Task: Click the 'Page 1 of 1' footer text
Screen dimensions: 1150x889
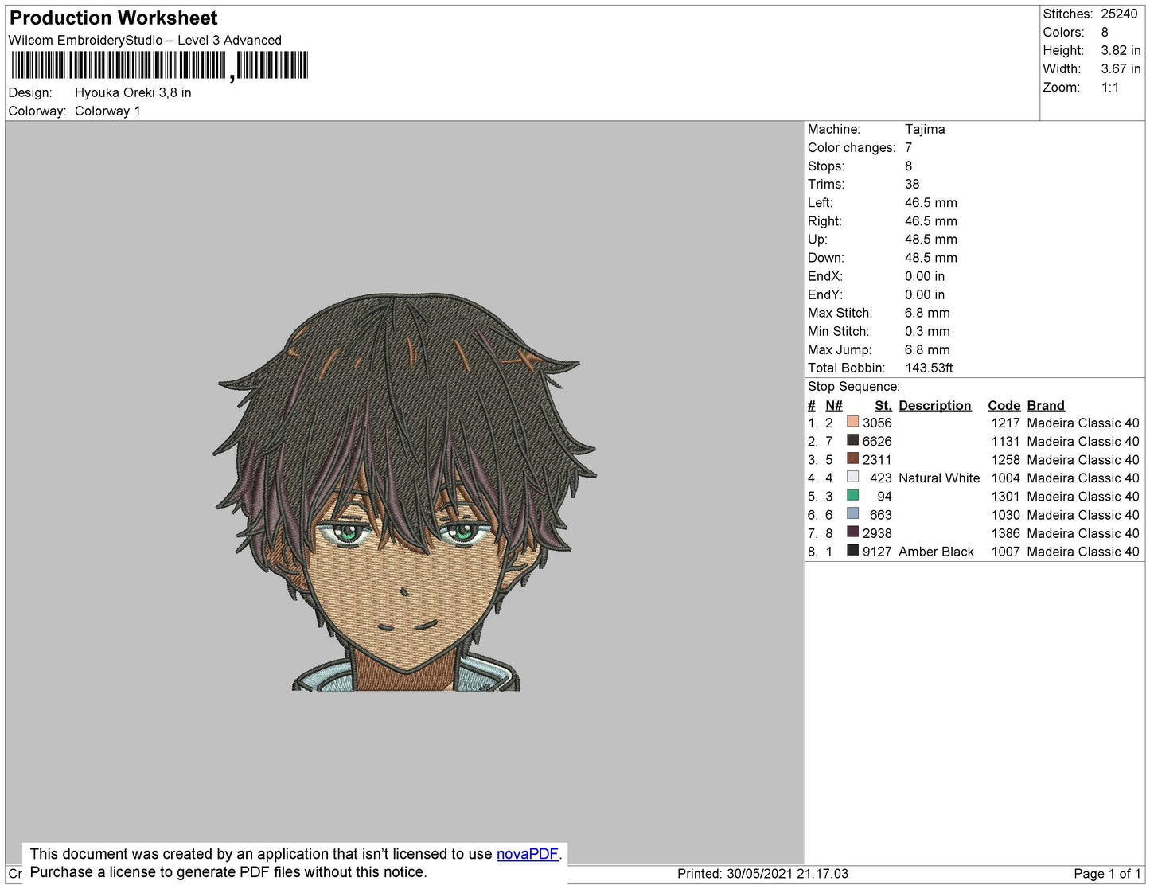Action: coord(1107,873)
